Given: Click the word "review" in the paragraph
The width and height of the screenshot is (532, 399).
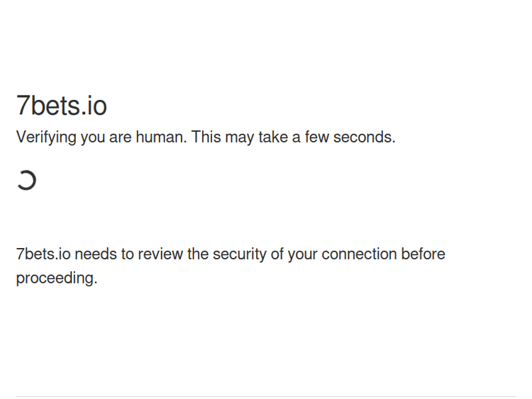Looking at the screenshot, I should coord(160,254).
